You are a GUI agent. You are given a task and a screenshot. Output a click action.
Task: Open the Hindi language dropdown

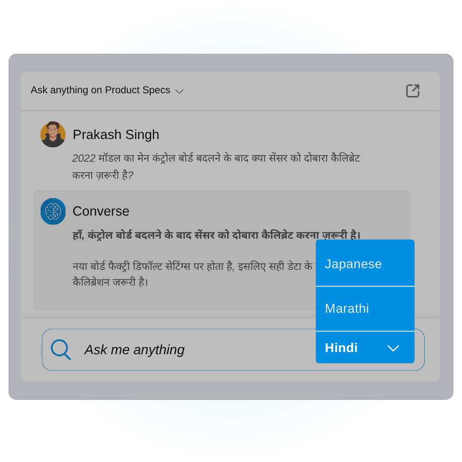pyautogui.click(x=365, y=348)
